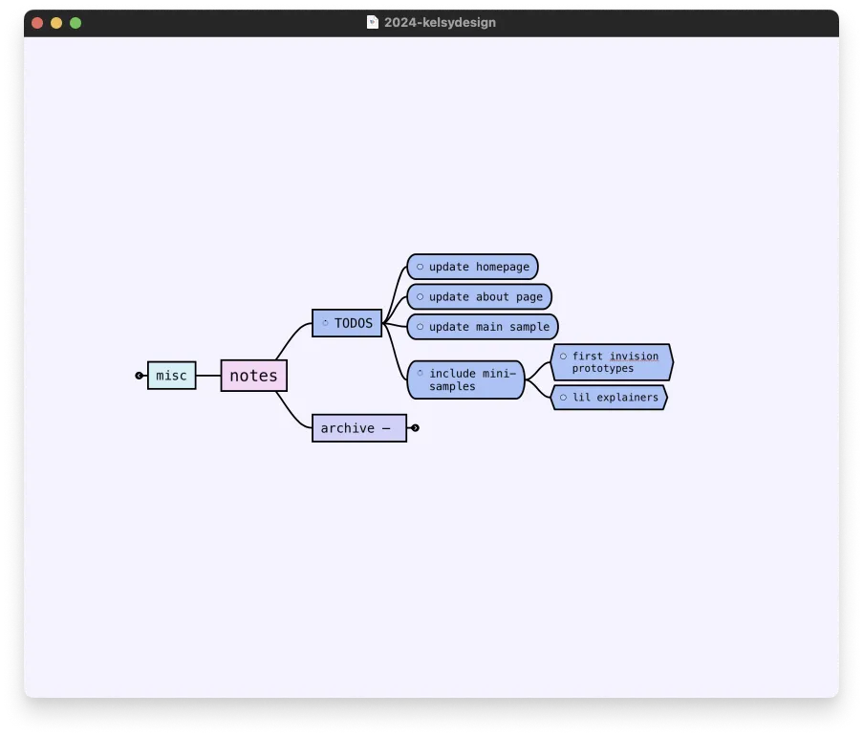The height and width of the screenshot is (736, 863).
Task: Toggle the root connector dot left of misc
Action: tap(140, 376)
